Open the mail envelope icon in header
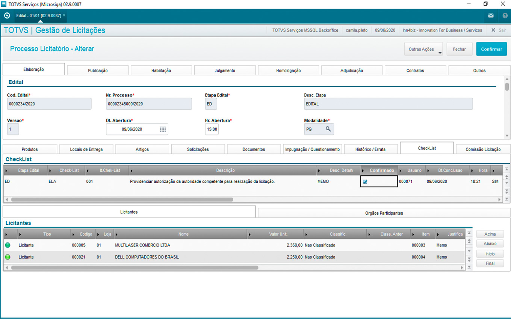The image size is (511, 319). click(491, 16)
